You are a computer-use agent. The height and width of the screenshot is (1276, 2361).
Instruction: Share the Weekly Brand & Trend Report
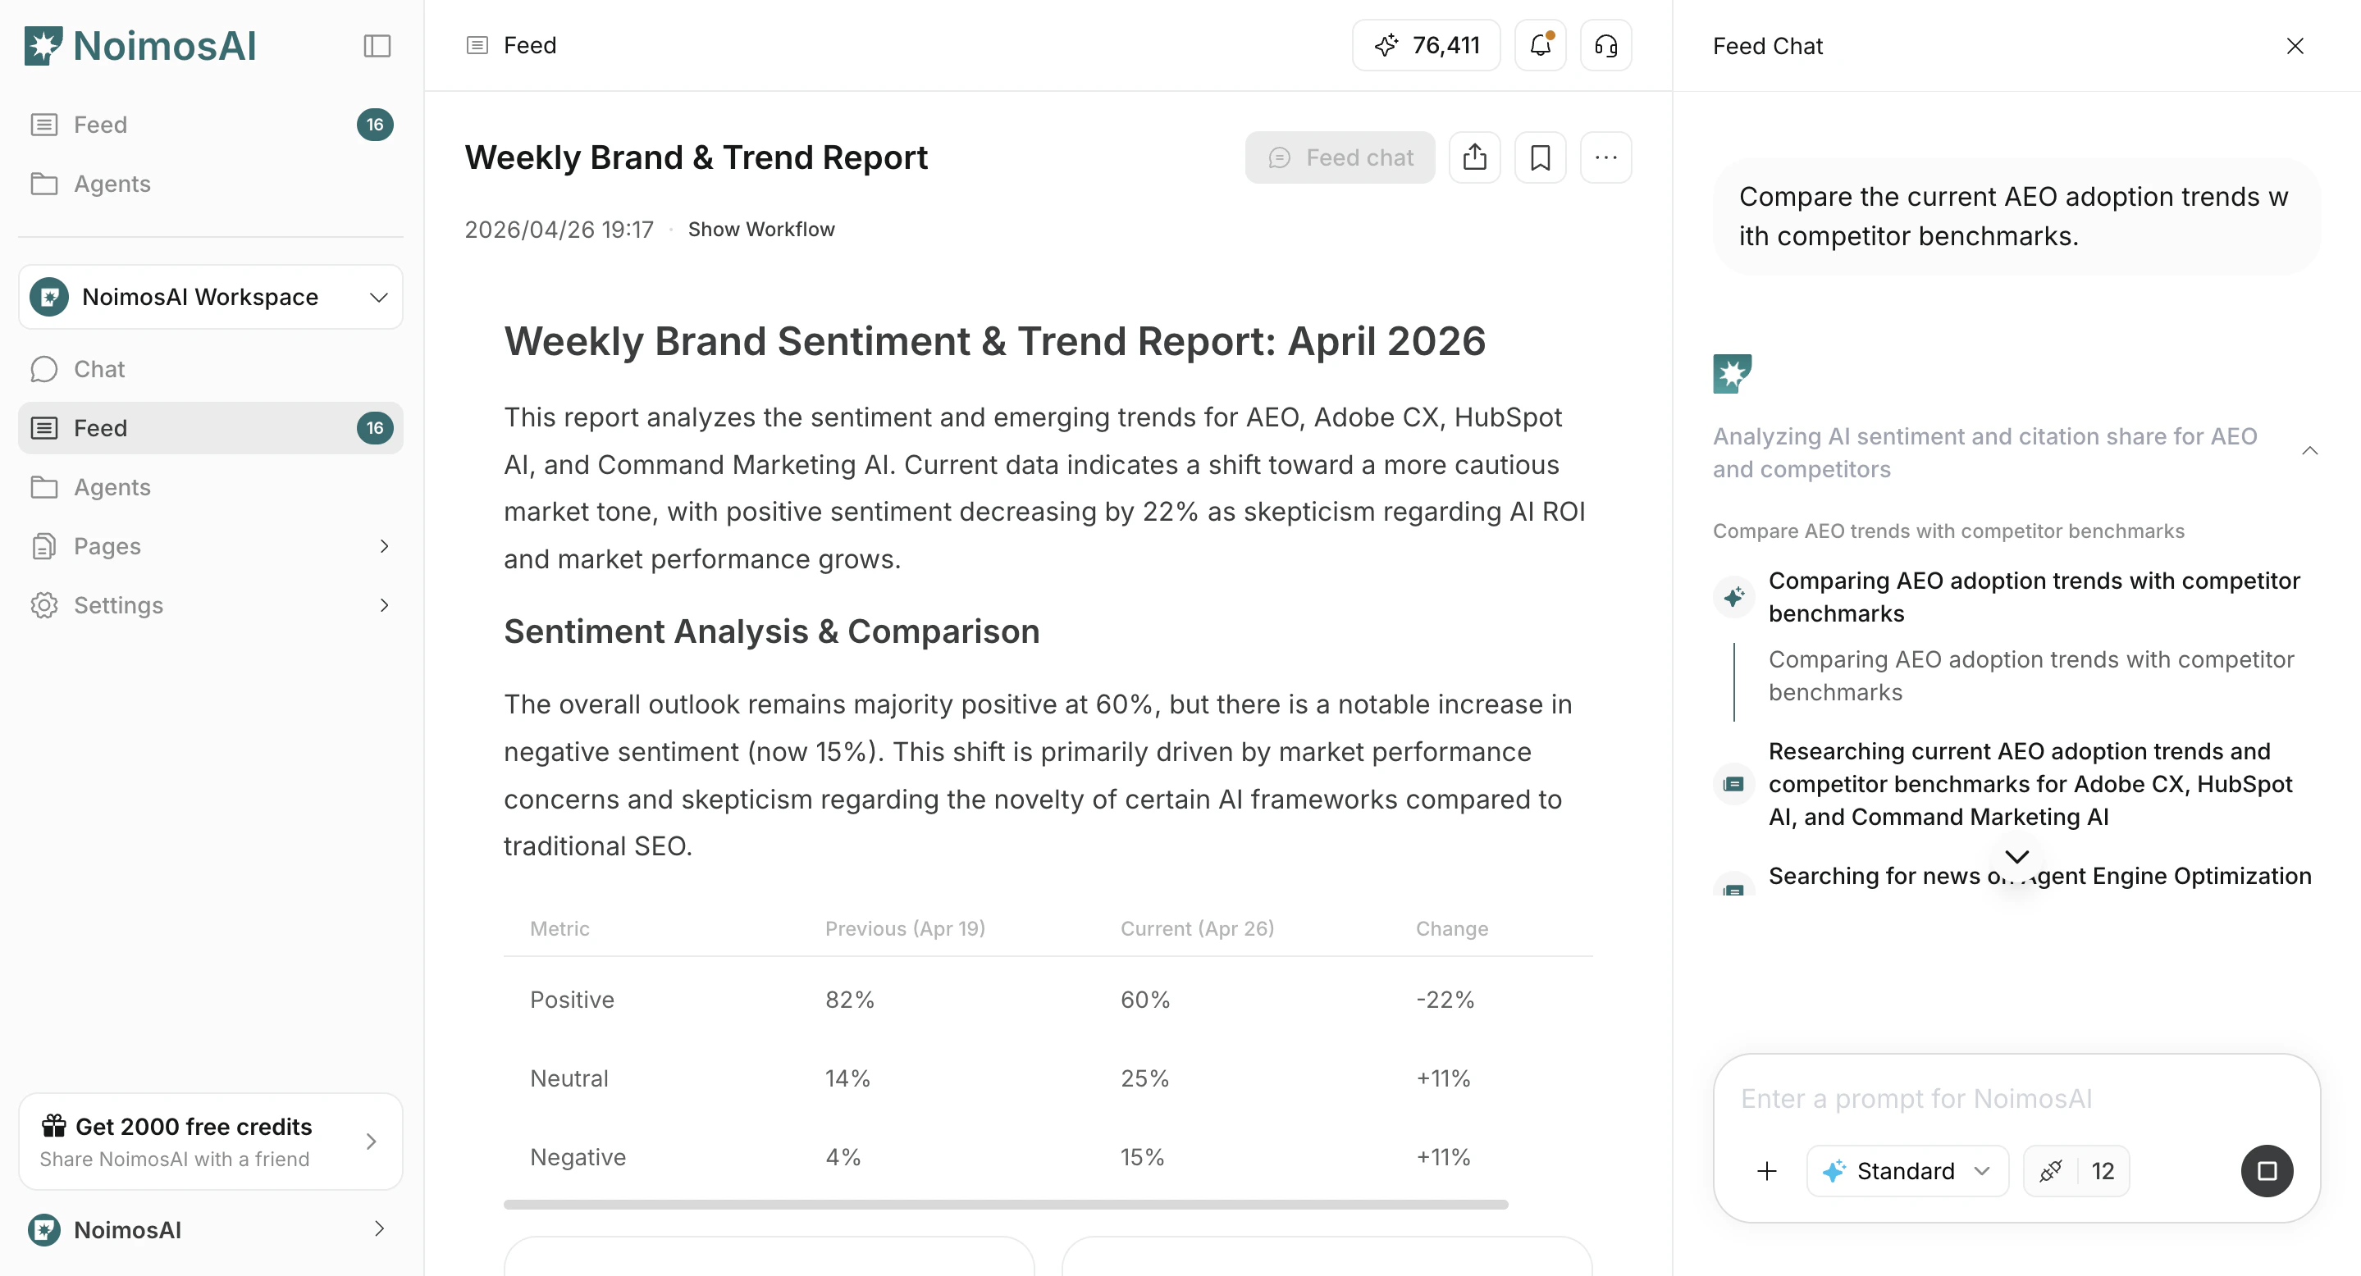[1475, 157]
